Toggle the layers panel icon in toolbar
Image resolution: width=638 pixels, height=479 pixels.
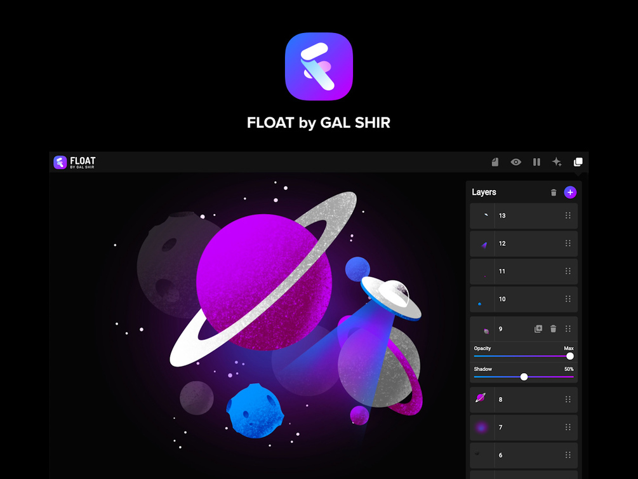578,162
